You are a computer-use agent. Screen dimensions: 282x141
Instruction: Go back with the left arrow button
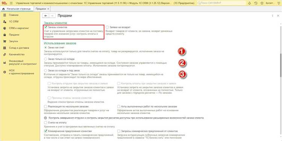coord(45,16)
